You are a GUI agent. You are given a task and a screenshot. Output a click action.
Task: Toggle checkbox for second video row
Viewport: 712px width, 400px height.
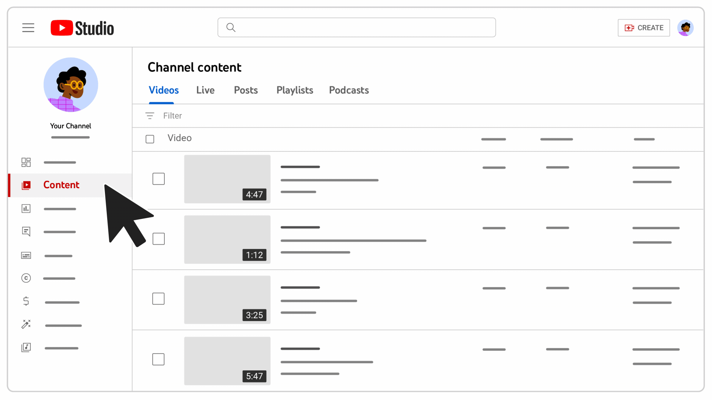coord(158,239)
